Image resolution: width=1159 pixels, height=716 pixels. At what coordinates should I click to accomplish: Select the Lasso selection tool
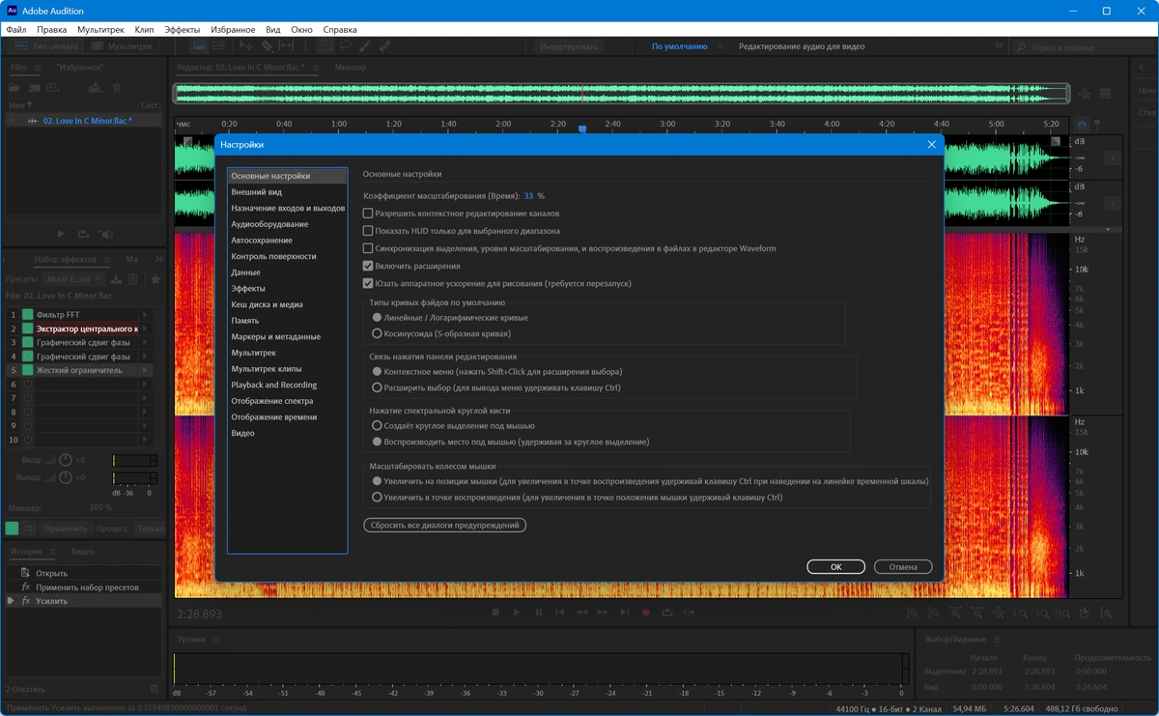tap(345, 45)
